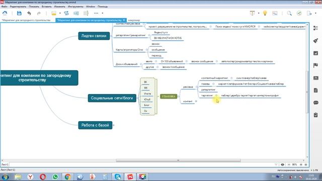The image size is (322, 181).
Task: Open the Изменить menu
Action: click(60, 7)
